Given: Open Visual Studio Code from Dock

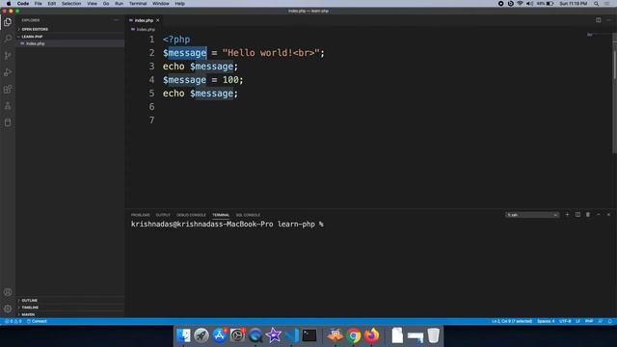Looking at the screenshot, I should tap(291, 335).
